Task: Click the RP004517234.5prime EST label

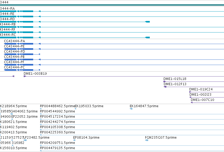Action: [x=57, y=117]
